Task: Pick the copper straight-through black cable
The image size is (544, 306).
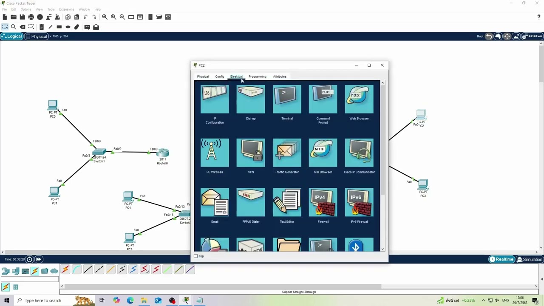Action: pyautogui.click(x=88, y=269)
